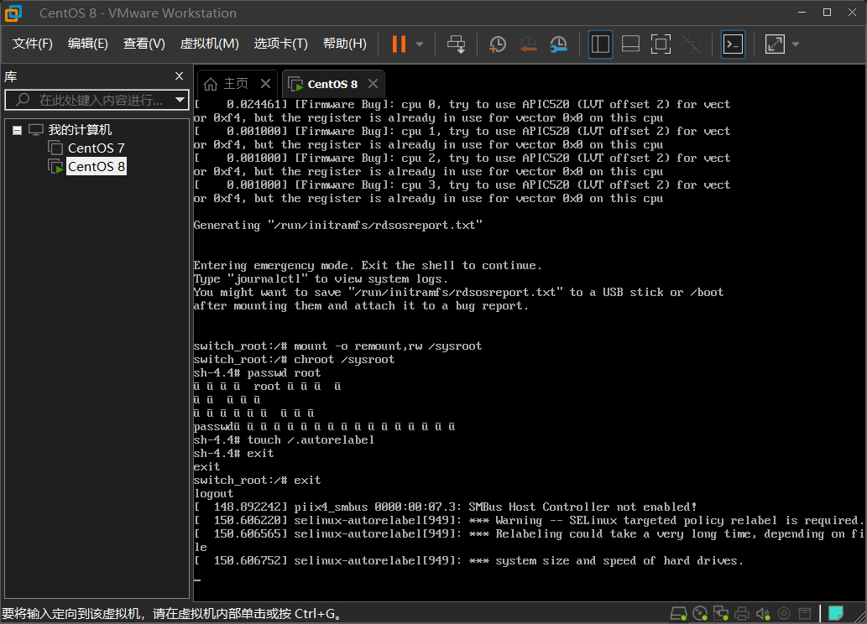Open the 查看(V) menu
This screenshot has width=867, height=624.
pos(144,44)
